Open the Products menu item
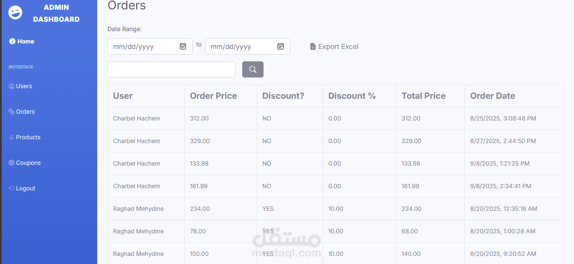574x264 pixels. click(x=28, y=137)
